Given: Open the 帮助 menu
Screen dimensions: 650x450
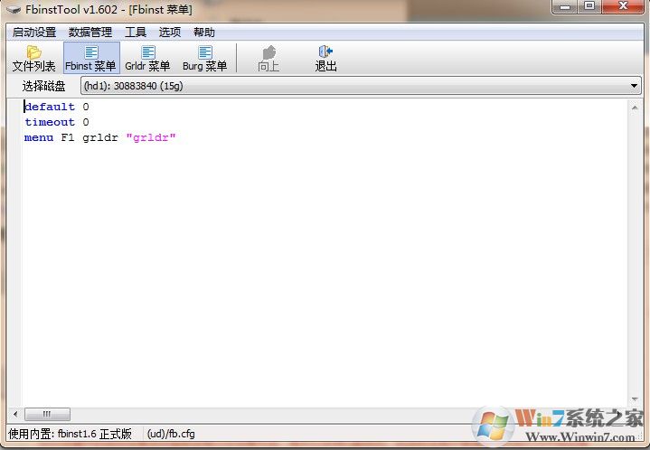Looking at the screenshot, I should click(204, 33).
